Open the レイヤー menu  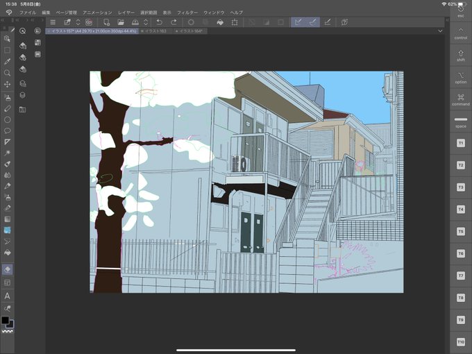pos(126,12)
